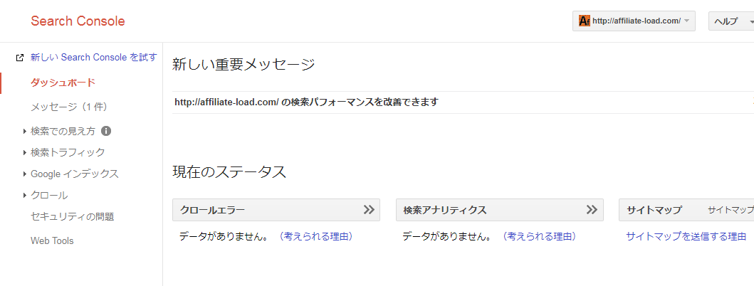Image resolution: width=754 pixels, height=286 pixels.
Task: Click the external link icon beside new Search Console
Action: click(19, 58)
